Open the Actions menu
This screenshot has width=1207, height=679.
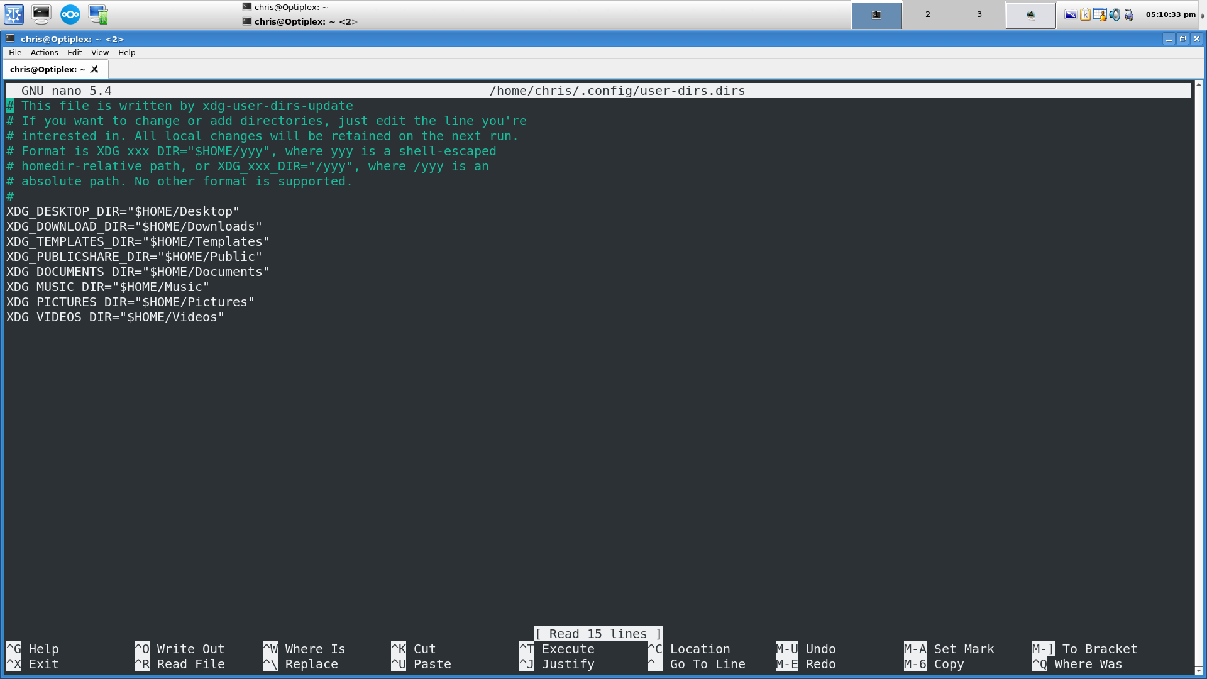(45, 53)
